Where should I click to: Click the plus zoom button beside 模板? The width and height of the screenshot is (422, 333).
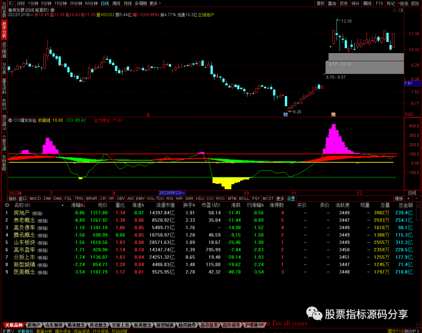pos(408,198)
